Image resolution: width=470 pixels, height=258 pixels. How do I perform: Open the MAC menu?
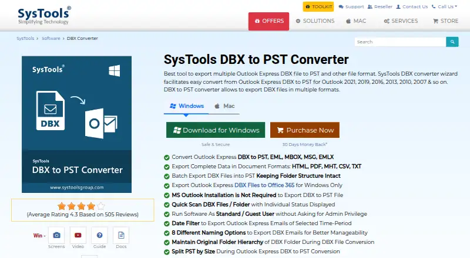(356, 21)
